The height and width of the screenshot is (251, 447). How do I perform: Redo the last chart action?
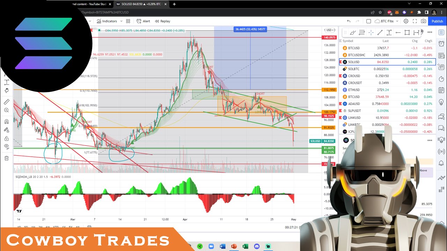358,21
